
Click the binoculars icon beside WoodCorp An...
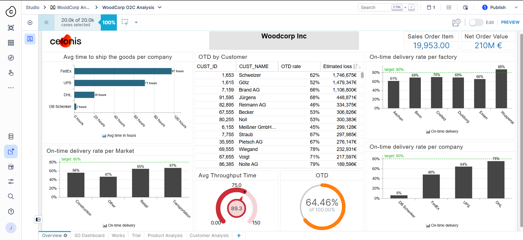53,8
